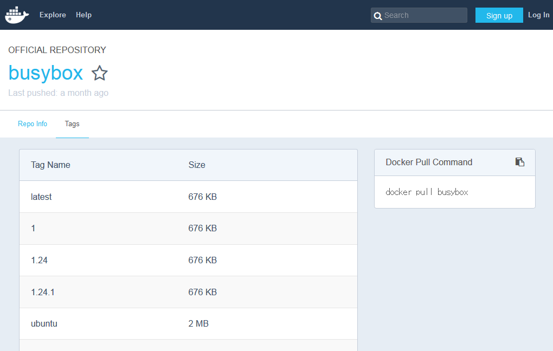Viewport: 553px width, 351px height.
Task: Click the Size column header
Action: click(x=197, y=165)
